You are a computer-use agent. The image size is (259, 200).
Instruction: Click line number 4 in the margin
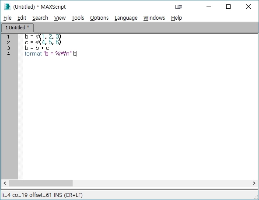[8, 54]
